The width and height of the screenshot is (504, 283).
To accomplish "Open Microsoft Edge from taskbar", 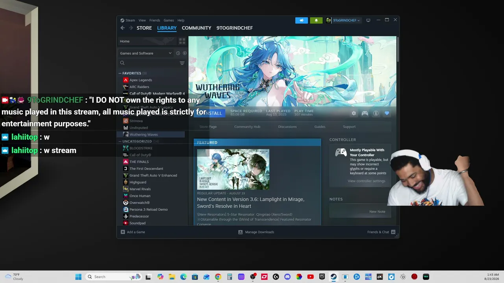I will click(183, 277).
